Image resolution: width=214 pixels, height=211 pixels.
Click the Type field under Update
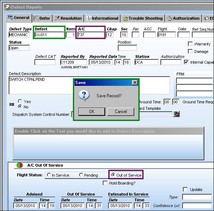pyautogui.click(x=197, y=197)
